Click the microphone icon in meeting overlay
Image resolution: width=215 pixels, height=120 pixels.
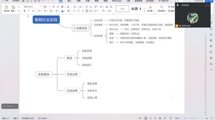pyautogui.click(x=177, y=5)
